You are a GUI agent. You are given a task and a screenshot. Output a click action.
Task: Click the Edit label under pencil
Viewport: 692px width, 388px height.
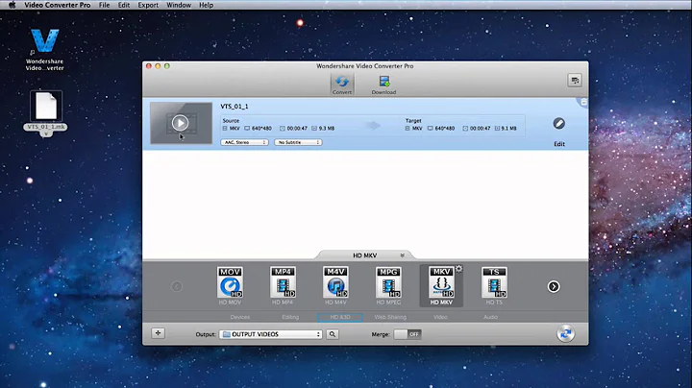coord(559,144)
